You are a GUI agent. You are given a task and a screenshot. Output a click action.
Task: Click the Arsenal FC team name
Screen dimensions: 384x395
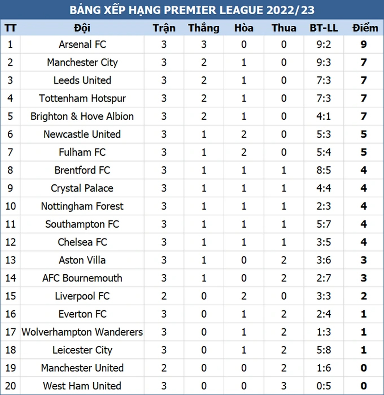coord(82,44)
